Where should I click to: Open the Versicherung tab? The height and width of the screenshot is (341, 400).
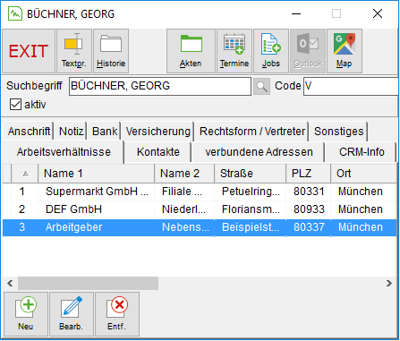(157, 131)
